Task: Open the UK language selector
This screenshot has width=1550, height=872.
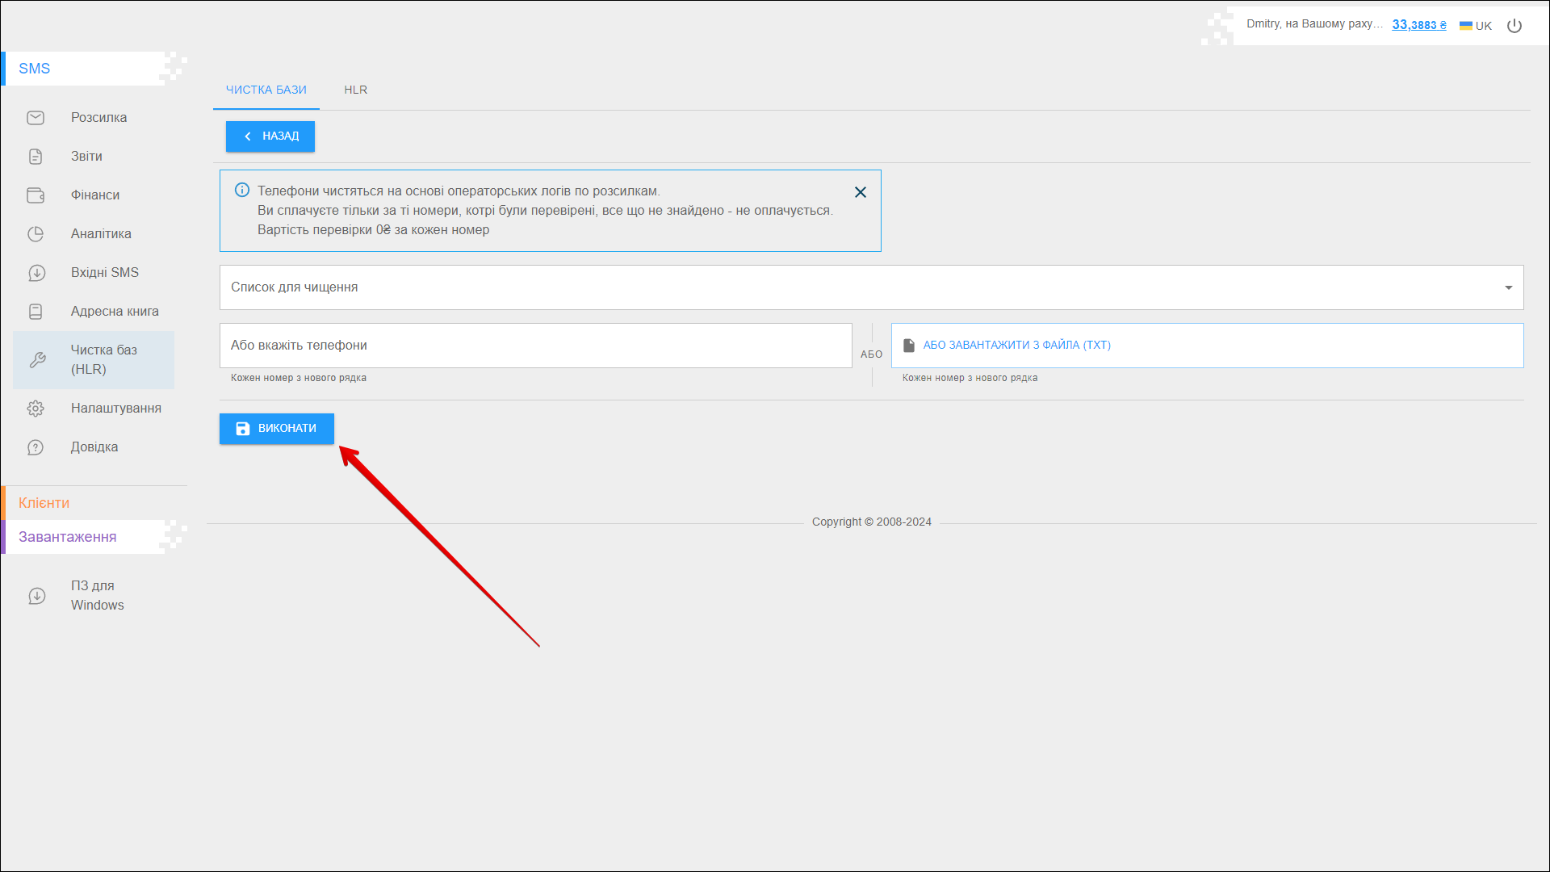Action: pyautogui.click(x=1476, y=26)
